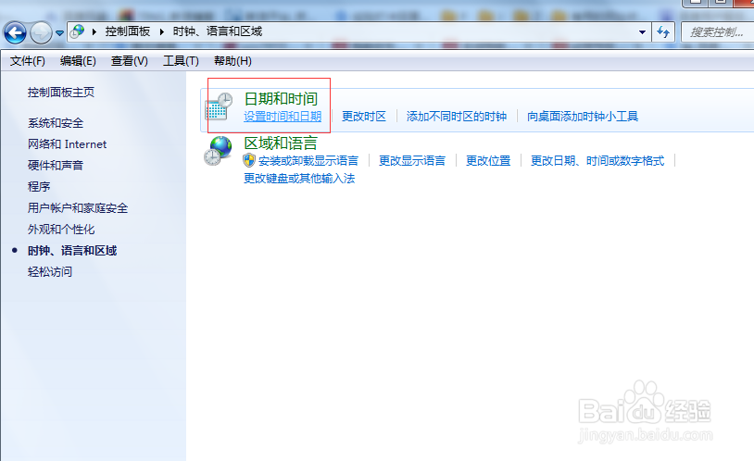This screenshot has width=754, height=461.
Task: Open 网络和 Internet category in sidebar
Action: click(x=67, y=144)
